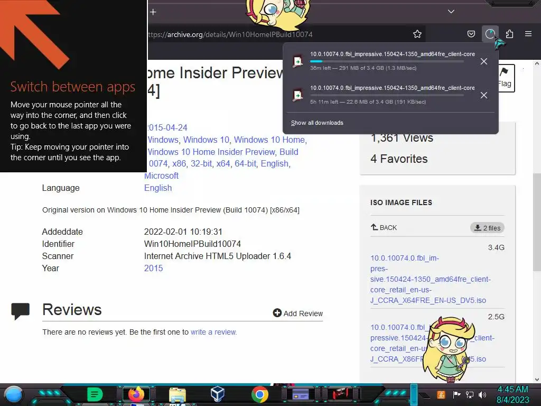The height and width of the screenshot is (406, 541).
Task: Open file icon of the 291 MB download
Action: [x=297, y=61]
